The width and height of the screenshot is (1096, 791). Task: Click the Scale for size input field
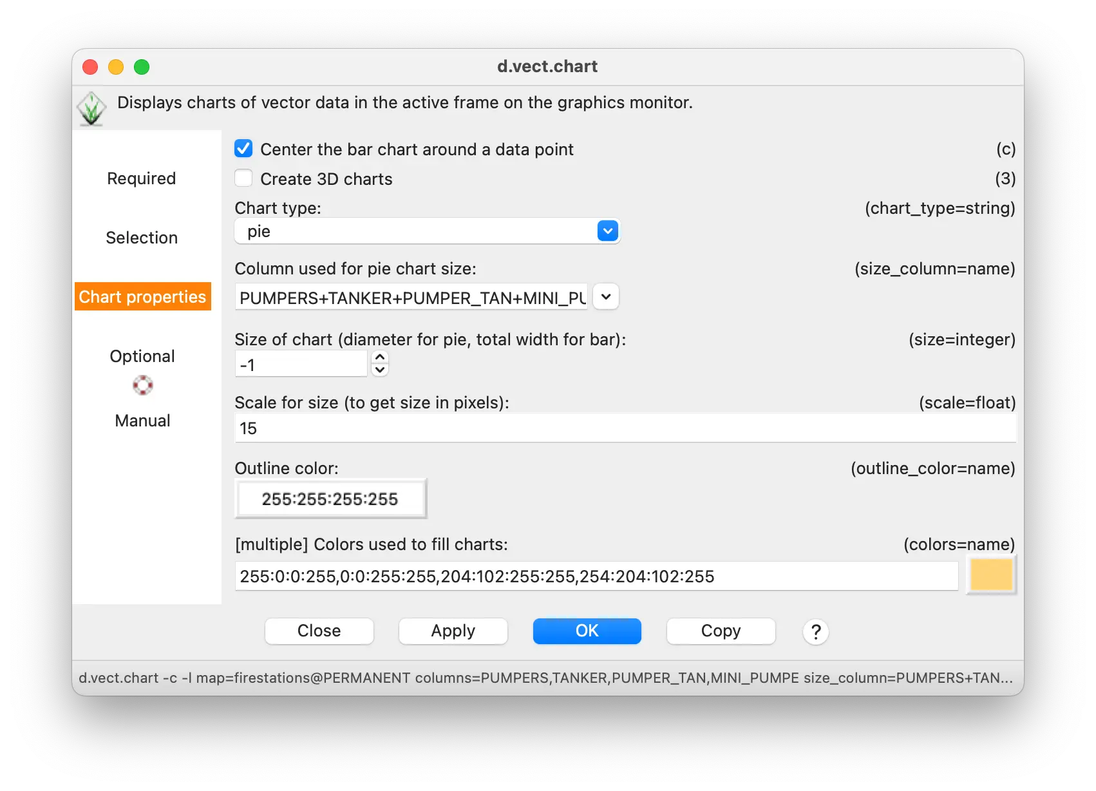(625, 428)
